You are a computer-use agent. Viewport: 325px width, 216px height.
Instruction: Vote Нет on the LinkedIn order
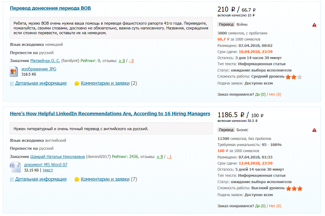275,206
